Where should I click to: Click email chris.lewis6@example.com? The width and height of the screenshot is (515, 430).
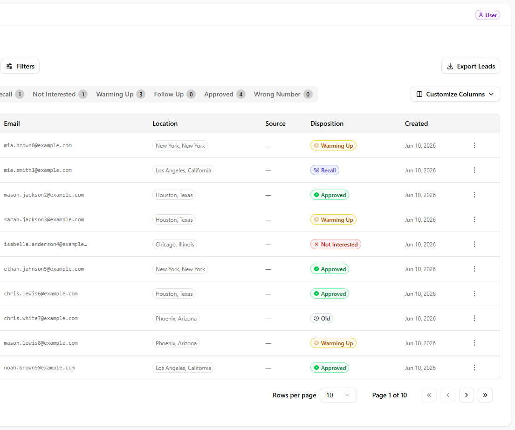[41, 293]
